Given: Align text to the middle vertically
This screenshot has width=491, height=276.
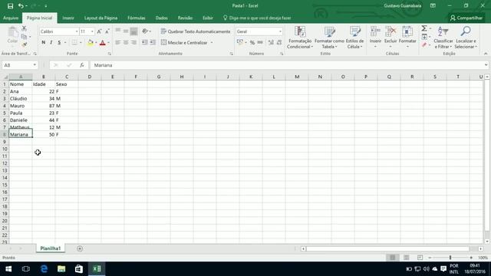Looking at the screenshot, I should (126, 31).
